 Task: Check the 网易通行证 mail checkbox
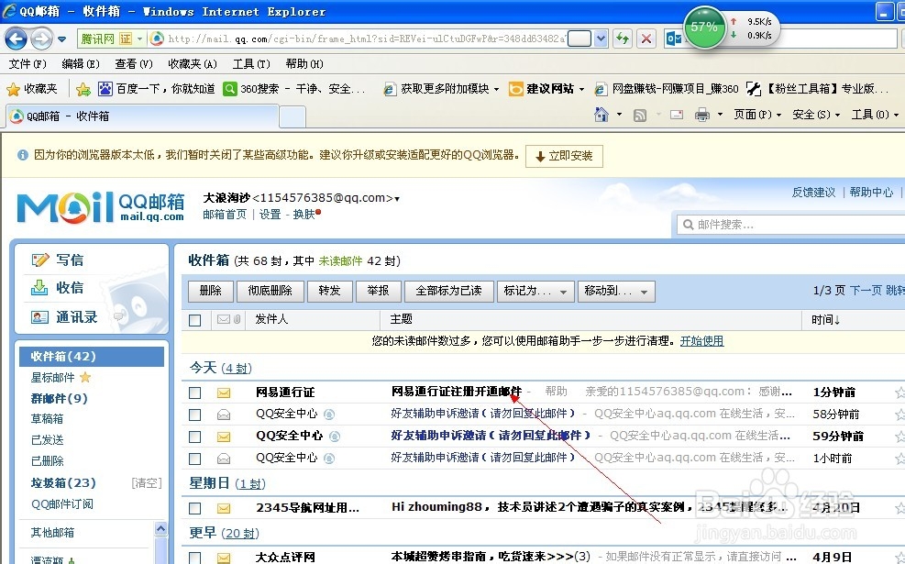coord(195,393)
